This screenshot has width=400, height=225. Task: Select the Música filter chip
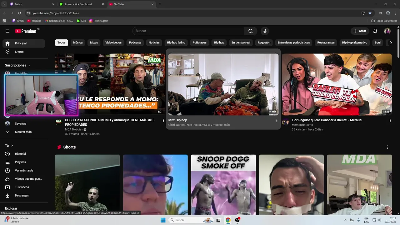click(x=78, y=42)
